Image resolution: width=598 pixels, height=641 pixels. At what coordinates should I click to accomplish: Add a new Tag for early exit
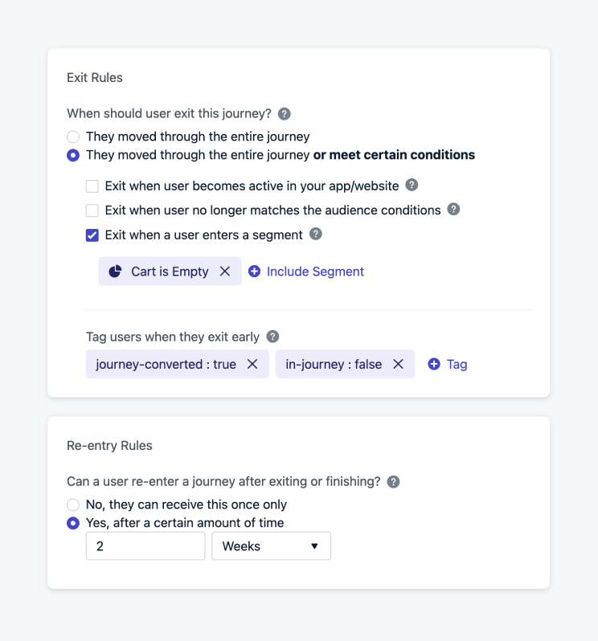[448, 364]
